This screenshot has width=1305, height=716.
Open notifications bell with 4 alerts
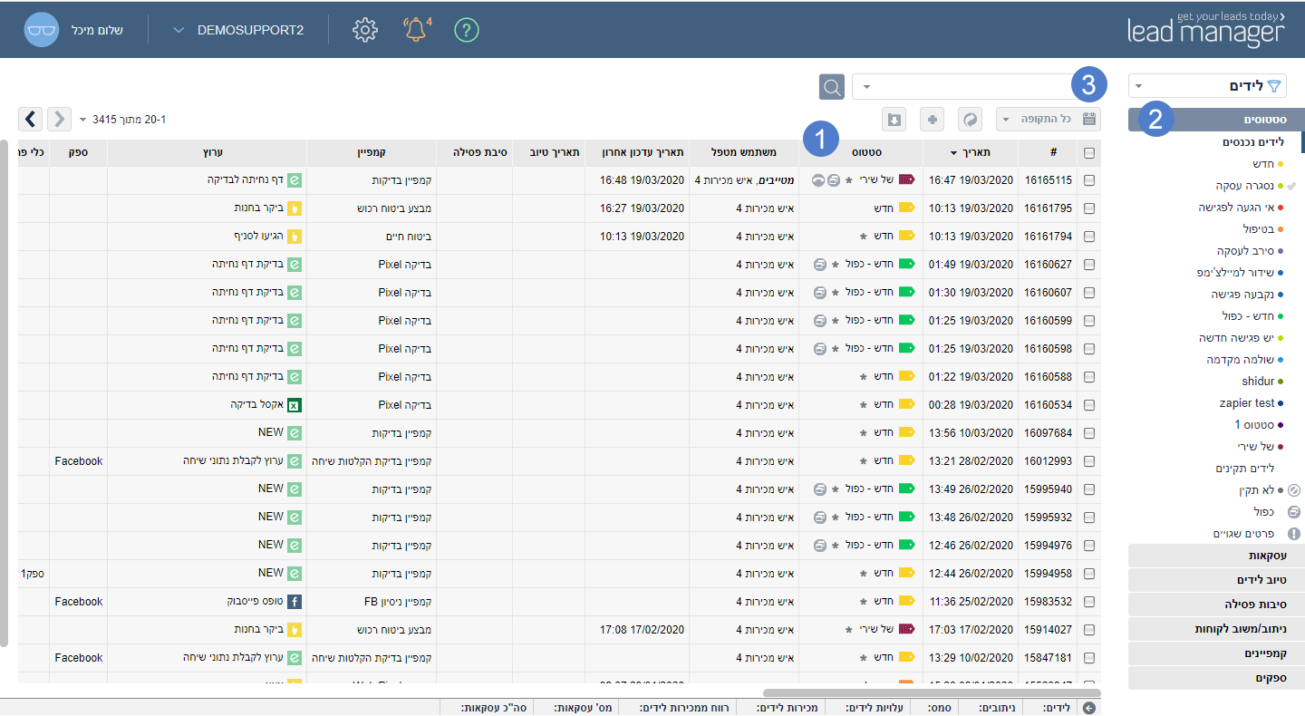pos(416,30)
